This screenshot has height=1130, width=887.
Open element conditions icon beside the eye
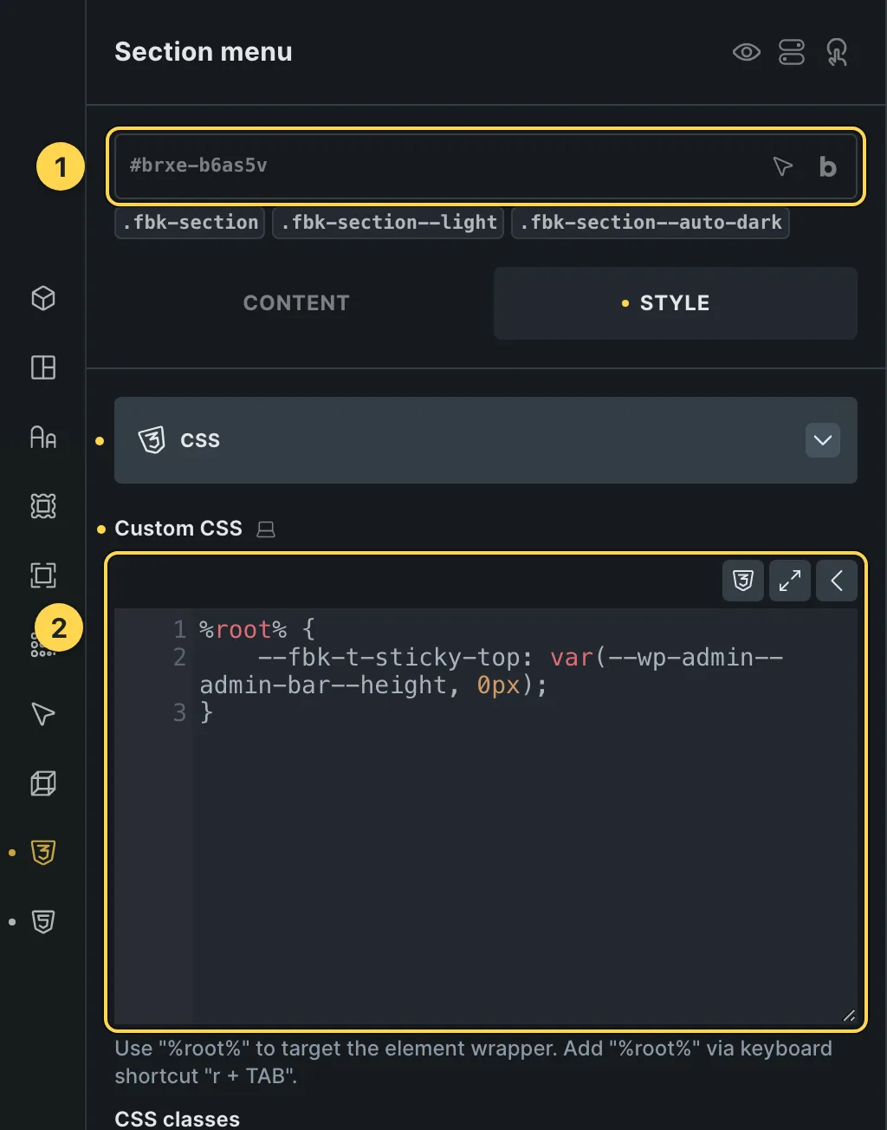(792, 53)
